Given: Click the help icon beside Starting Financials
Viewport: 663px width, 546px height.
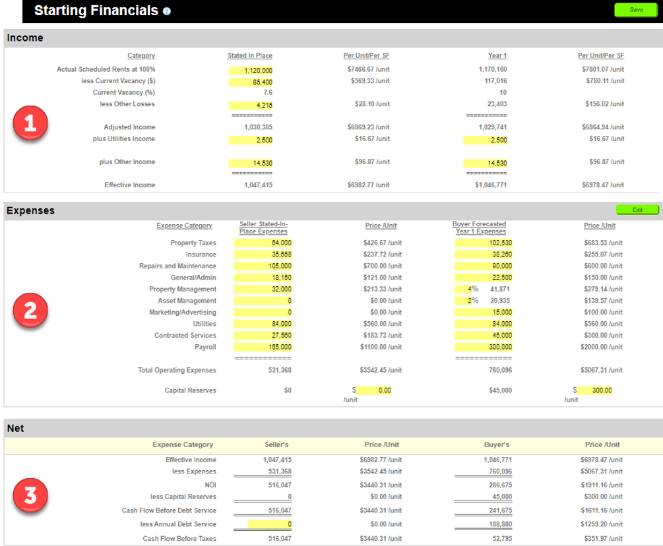Looking at the screenshot, I should click(167, 11).
